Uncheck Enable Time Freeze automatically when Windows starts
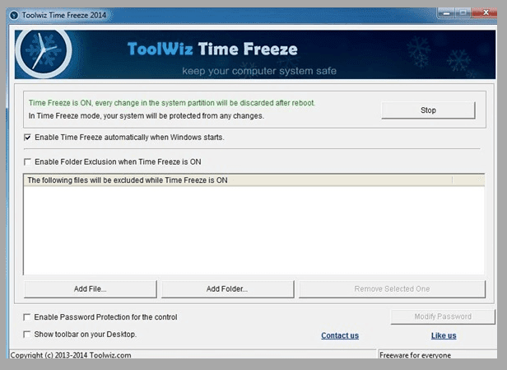Image resolution: width=507 pixels, height=370 pixels. pos(28,137)
